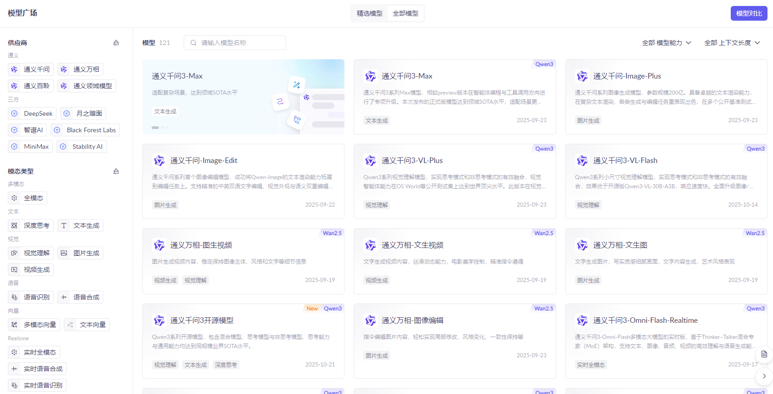Toggle the 通义百聆 provider filter
The height and width of the screenshot is (394, 773).
coord(31,86)
